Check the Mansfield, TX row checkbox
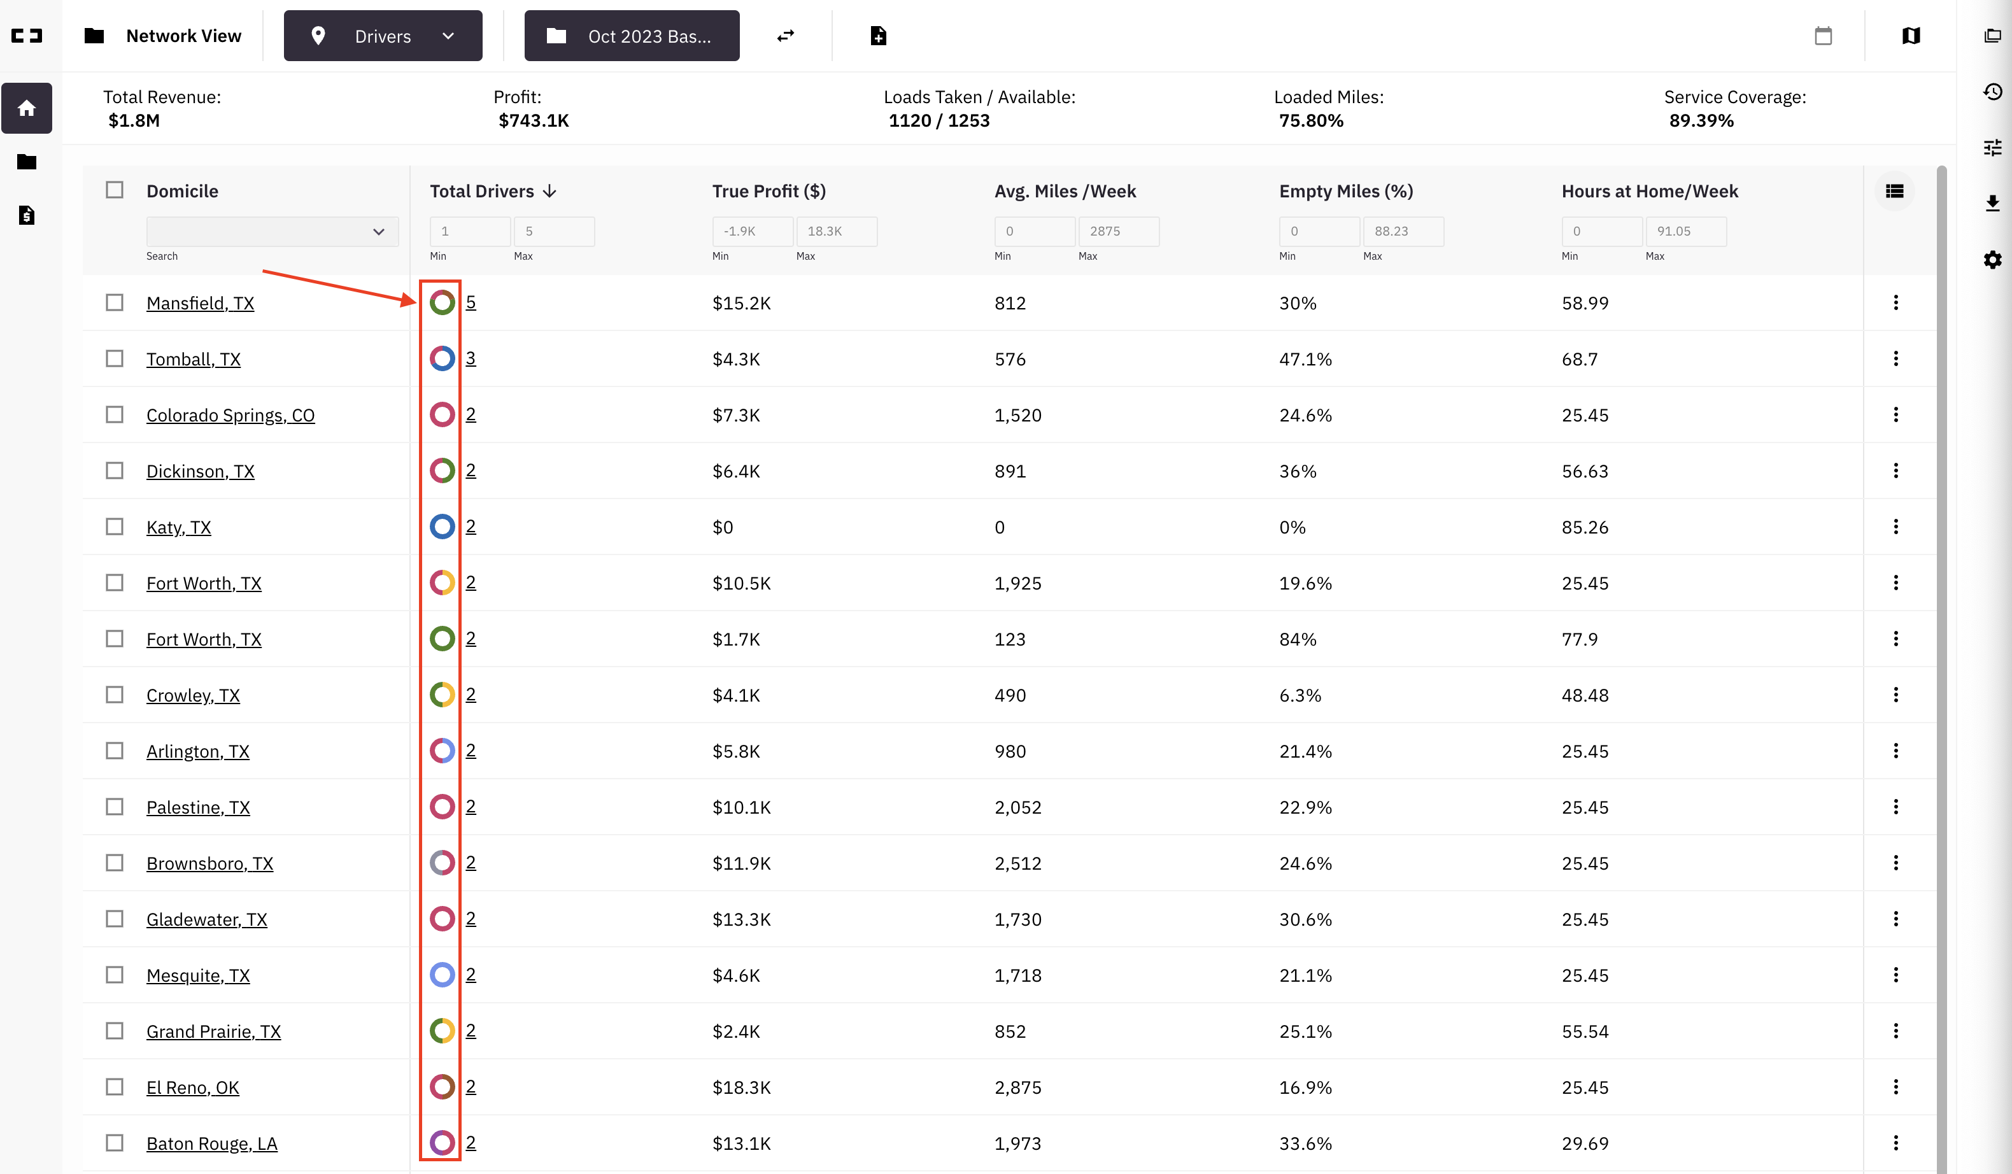This screenshot has width=2012, height=1174. point(115,302)
